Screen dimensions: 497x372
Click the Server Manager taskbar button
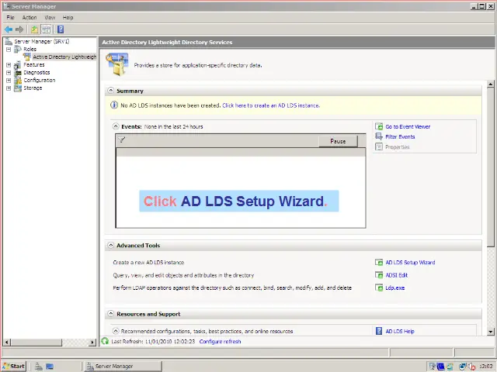click(x=123, y=366)
